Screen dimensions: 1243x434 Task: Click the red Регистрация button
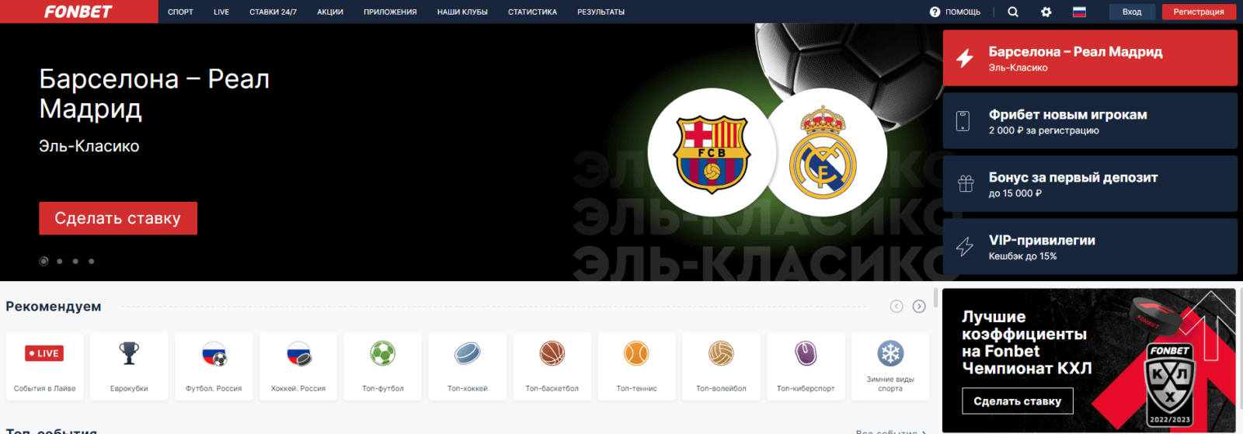1199,12
